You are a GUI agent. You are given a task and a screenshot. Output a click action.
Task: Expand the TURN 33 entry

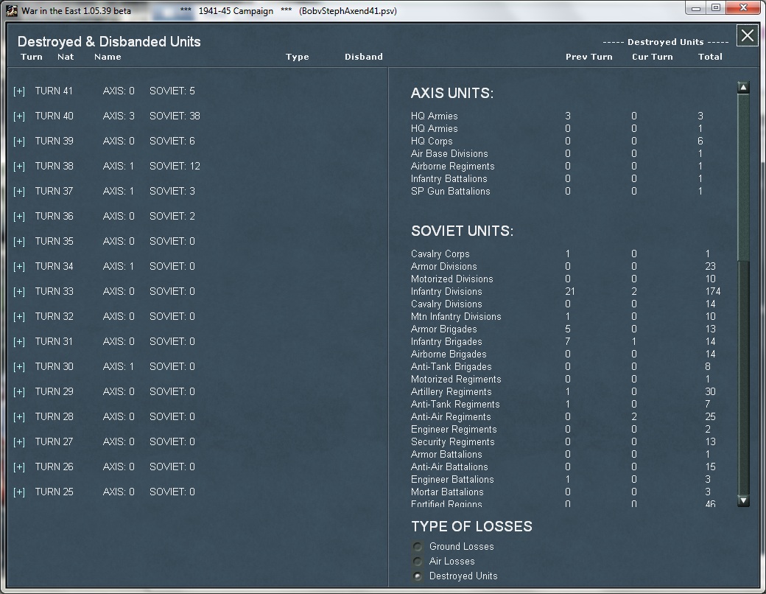tap(19, 292)
